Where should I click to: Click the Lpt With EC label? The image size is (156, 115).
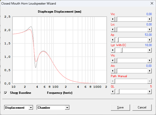click(x=118, y=45)
